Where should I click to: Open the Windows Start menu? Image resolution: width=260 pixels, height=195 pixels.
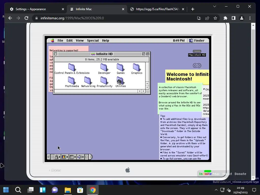(6, 190)
